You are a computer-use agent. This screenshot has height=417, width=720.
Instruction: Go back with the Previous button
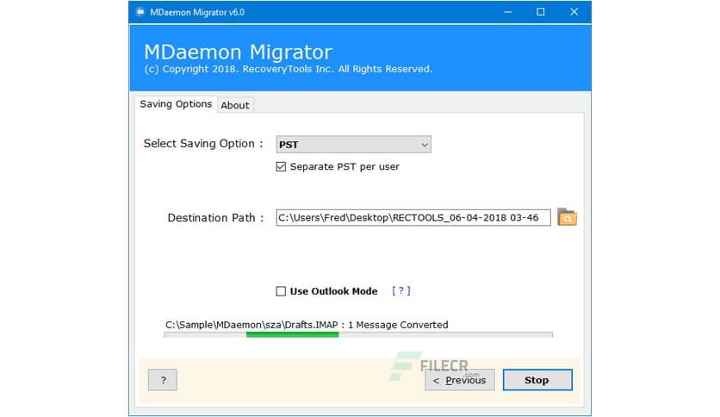pyautogui.click(x=459, y=380)
